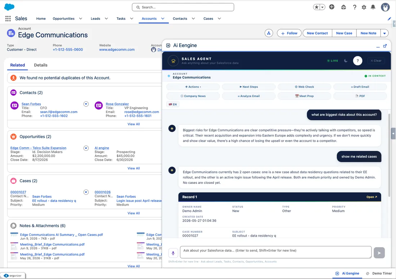
Task: Open case 00001026 link
Action: 103,192
